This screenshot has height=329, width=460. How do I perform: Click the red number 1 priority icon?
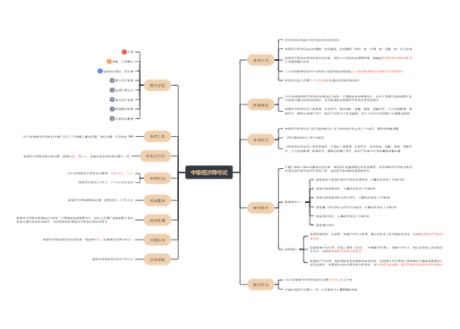pos(124,52)
